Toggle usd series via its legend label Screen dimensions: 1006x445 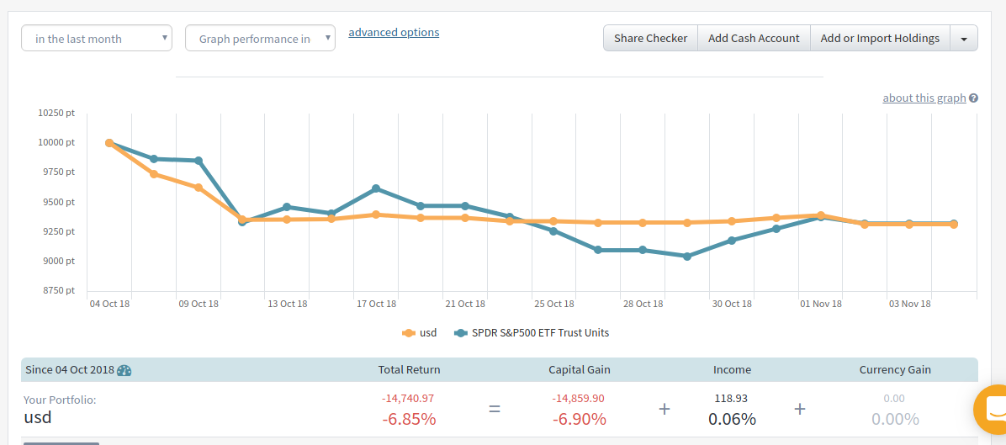(x=428, y=333)
